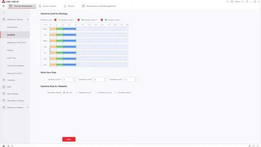The height and width of the screenshot is (147, 261).
Task: Open Attendance Check Point settings
Action: [16, 42]
